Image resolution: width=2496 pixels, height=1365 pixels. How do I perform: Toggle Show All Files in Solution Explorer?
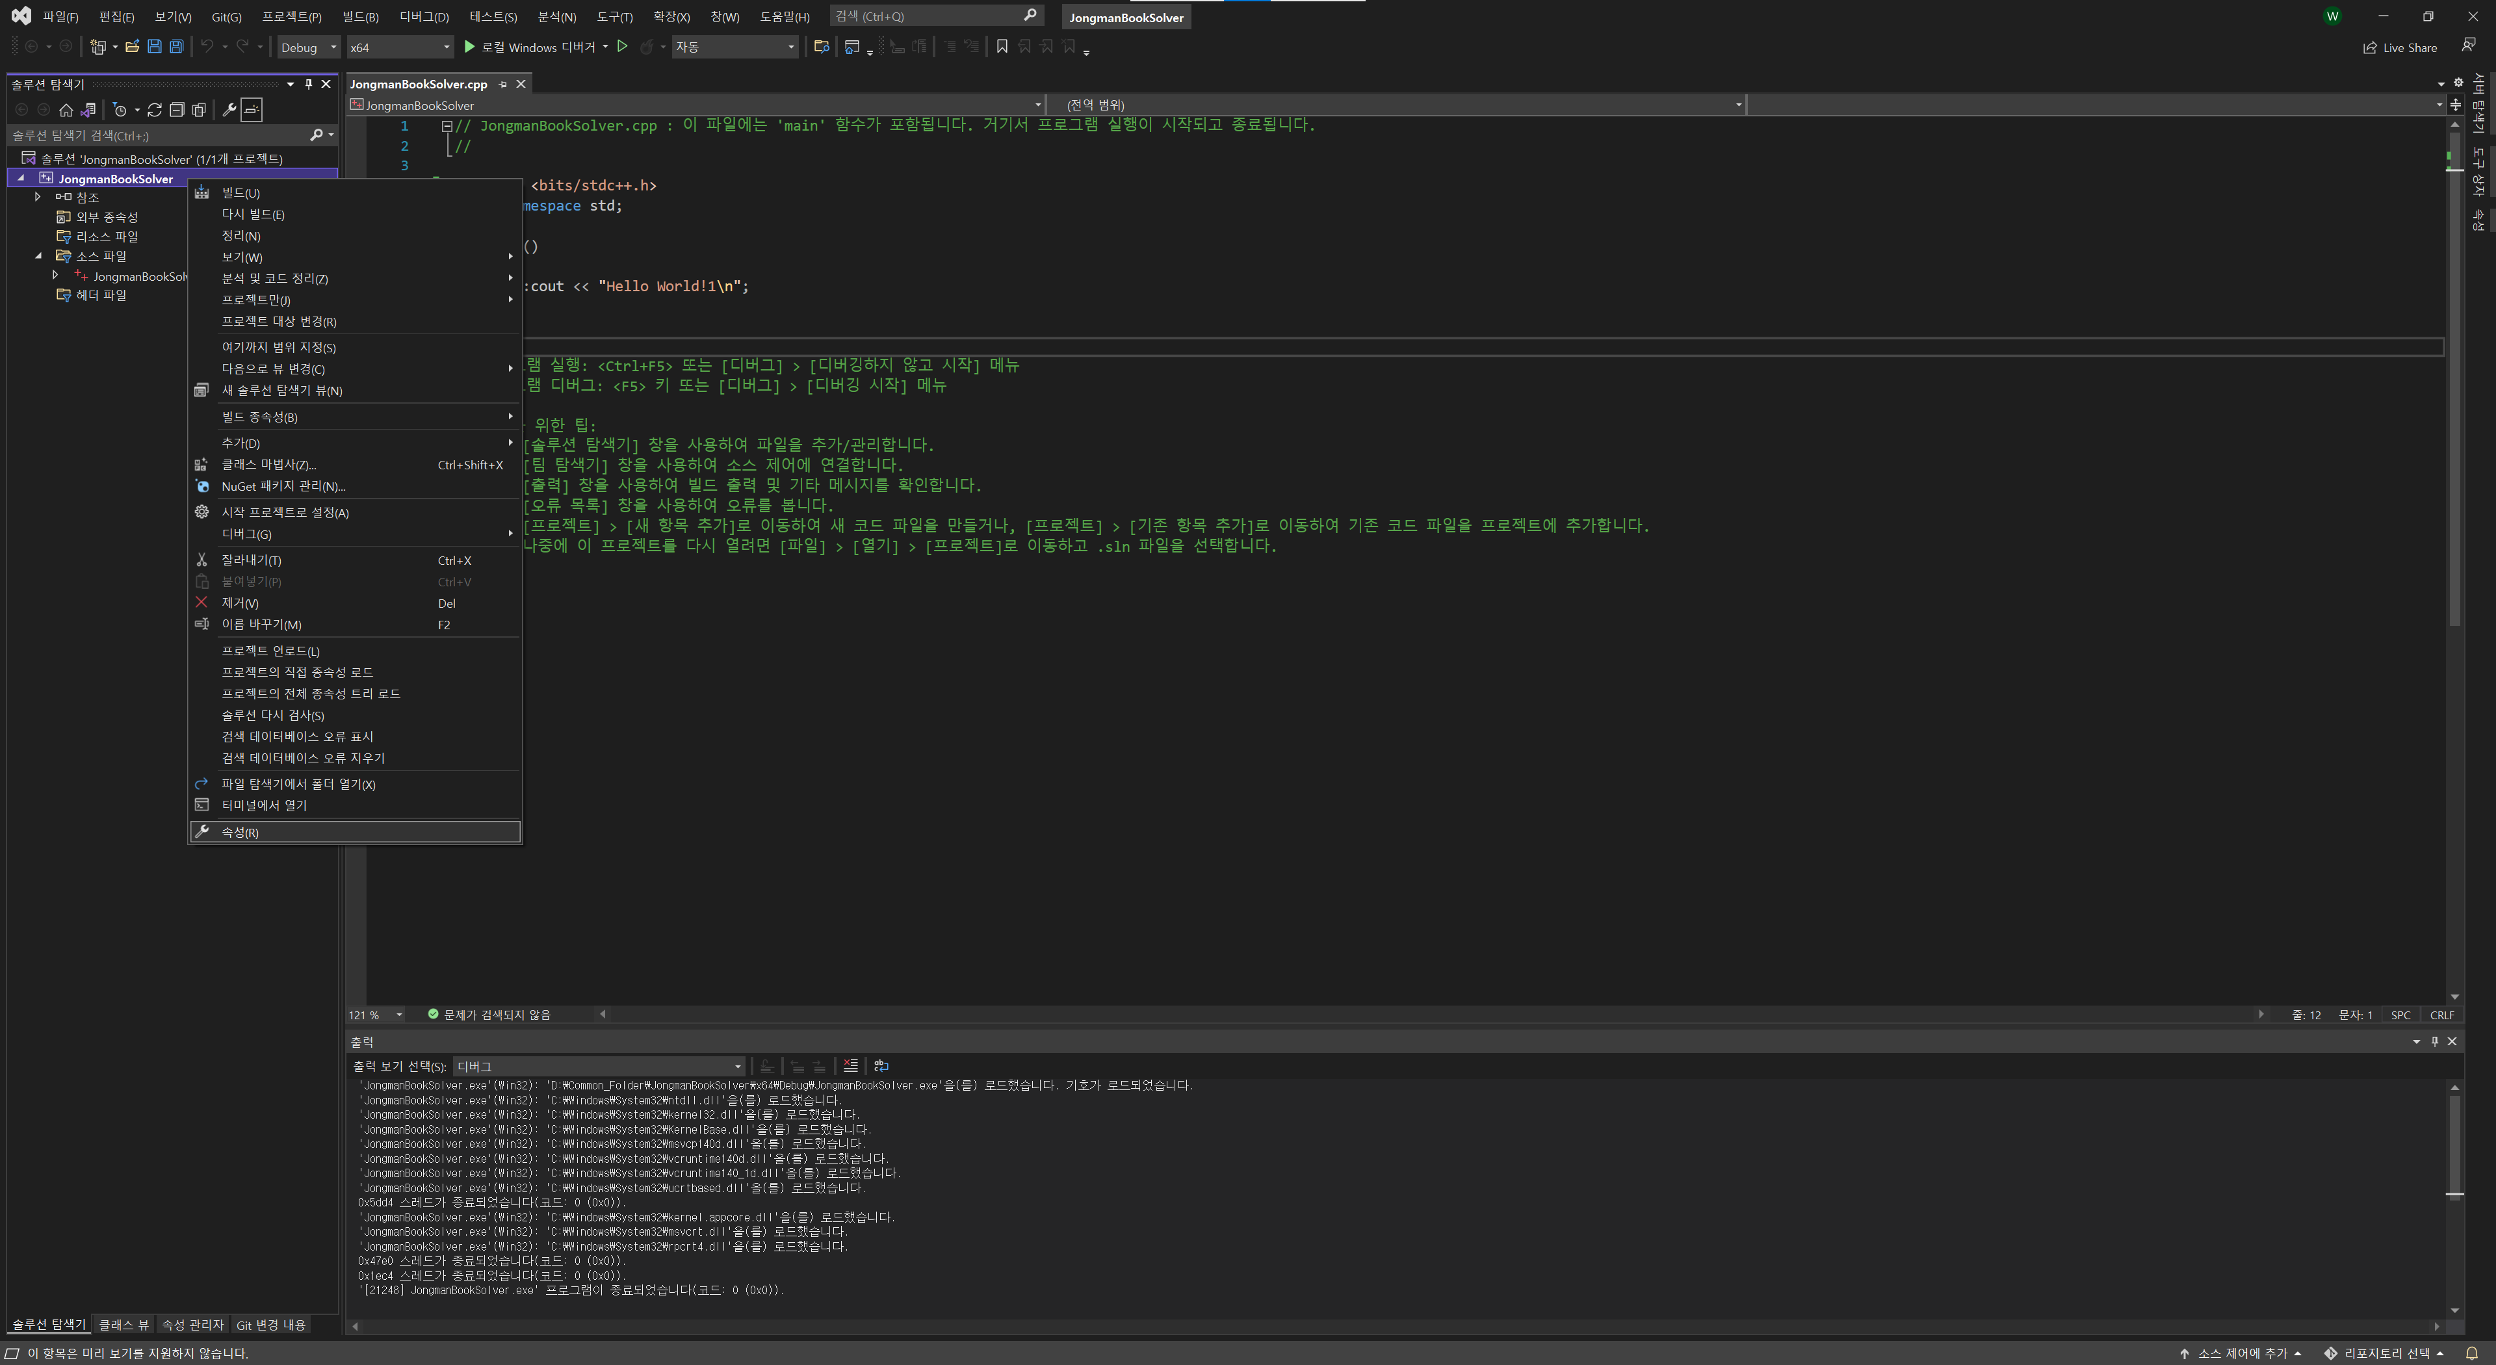point(199,110)
